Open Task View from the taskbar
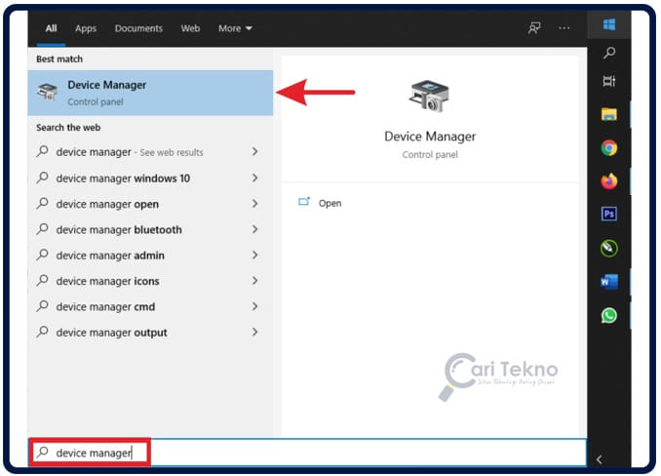 pyautogui.click(x=609, y=81)
